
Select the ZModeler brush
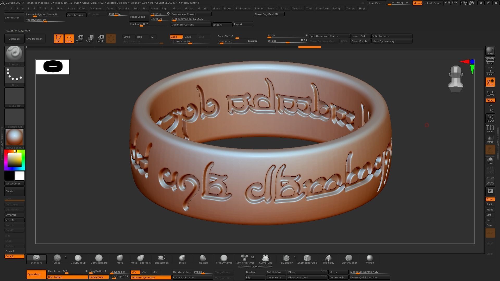(x=286, y=259)
